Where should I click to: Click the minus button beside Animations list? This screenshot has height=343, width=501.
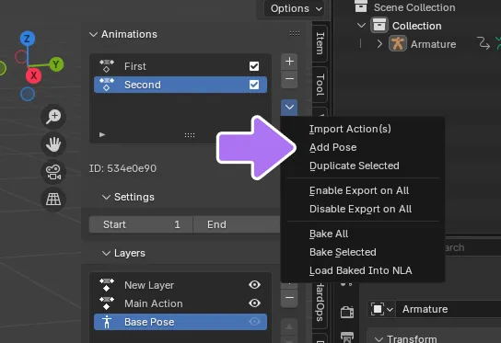pyautogui.click(x=289, y=79)
